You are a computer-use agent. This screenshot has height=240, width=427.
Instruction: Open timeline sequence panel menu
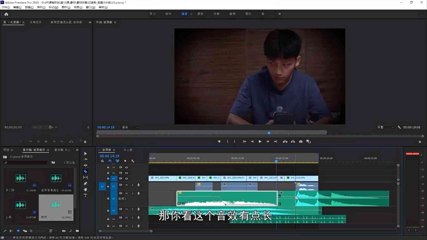click(x=114, y=150)
